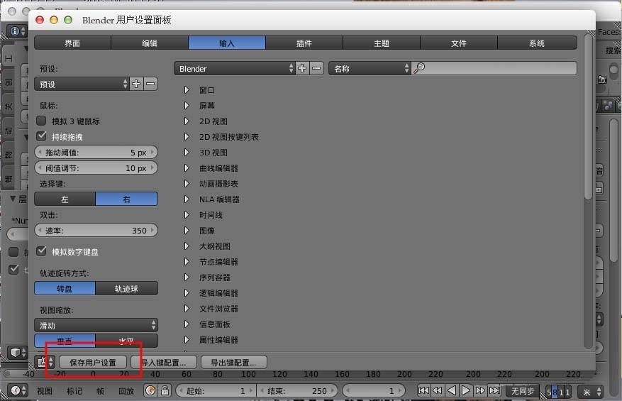
Task: Open timeline 回放 menu
Action: (126, 391)
